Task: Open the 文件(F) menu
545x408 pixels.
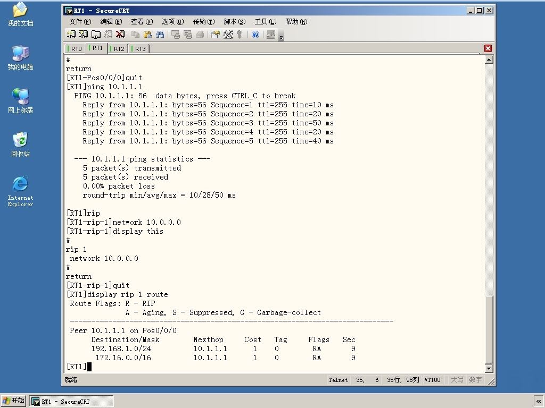Action: click(x=80, y=21)
